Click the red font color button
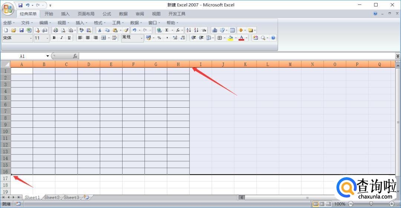 point(241,38)
